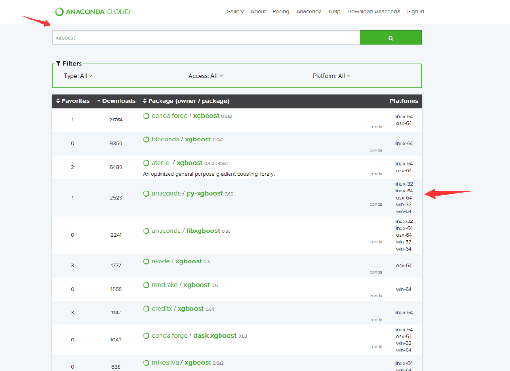The width and height of the screenshot is (510, 371).
Task: Open the Pricing nav item
Action: pos(280,12)
